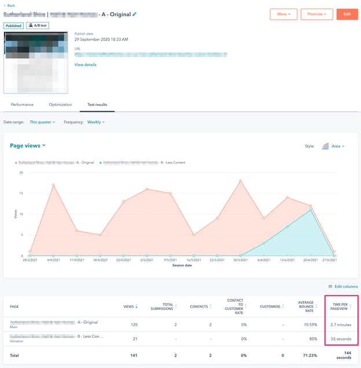The height and width of the screenshot is (368, 361).
Task: Open the Page views metric selector
Action: click(x=28, y=146)
